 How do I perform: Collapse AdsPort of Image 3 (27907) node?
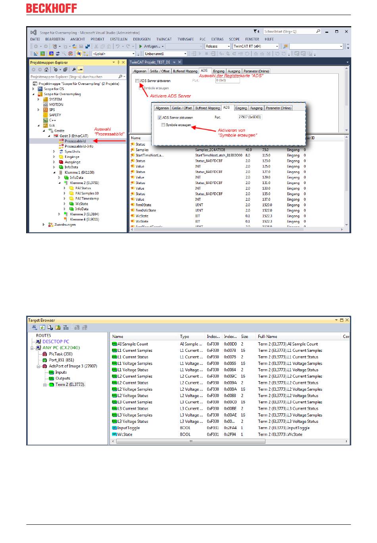click(x=38, y=366)
